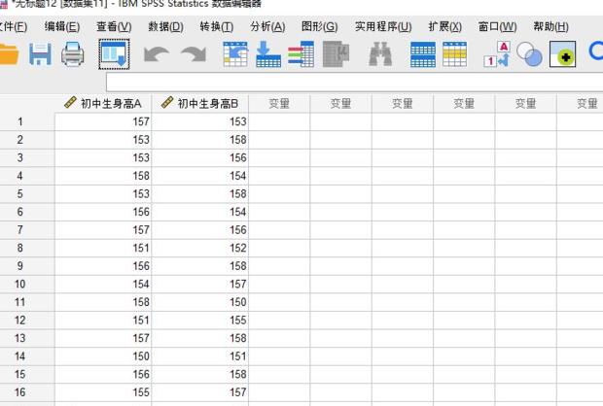Click the row 8 header number

coord(20,248)
